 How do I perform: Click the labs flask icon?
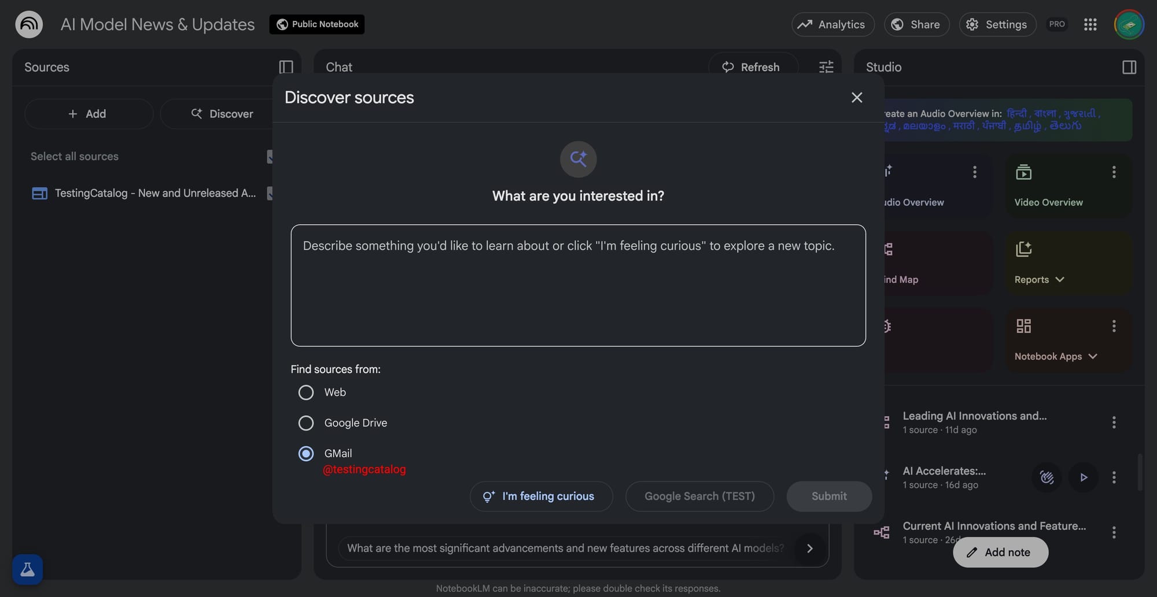click(27, 569)
